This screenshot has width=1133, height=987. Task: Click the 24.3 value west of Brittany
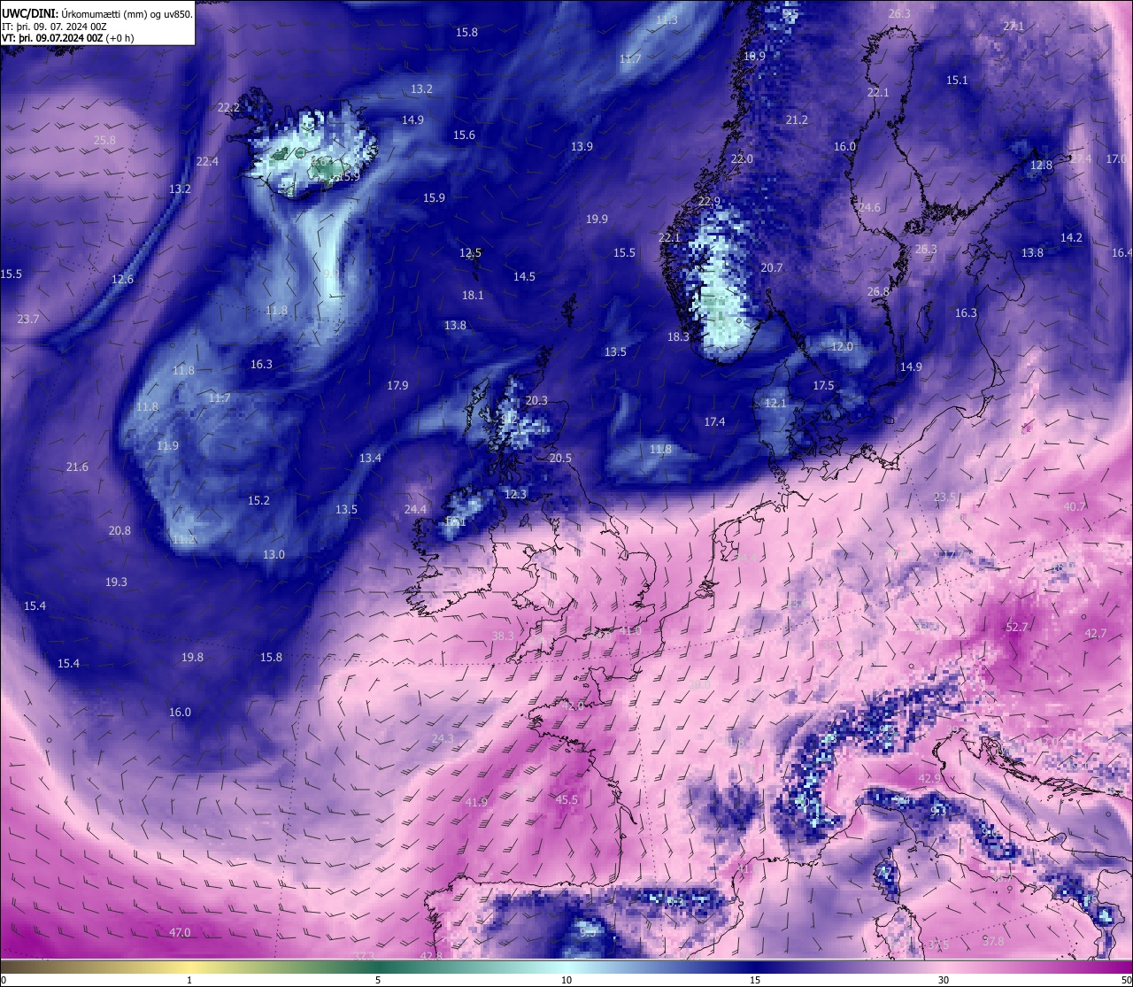click(x=442, y=739)
